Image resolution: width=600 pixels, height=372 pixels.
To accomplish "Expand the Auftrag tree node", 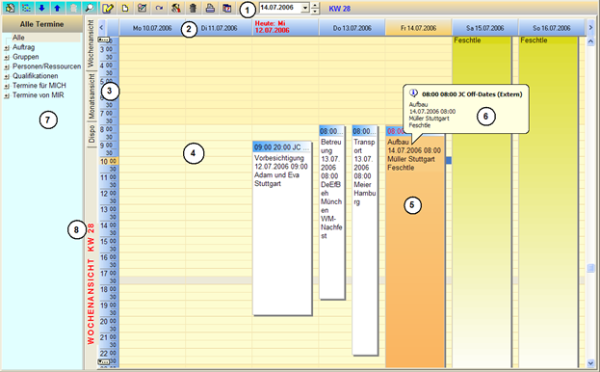I will pyautogui.click(x=7, y=48).
